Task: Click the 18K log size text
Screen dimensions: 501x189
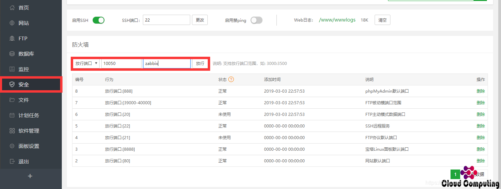Action: pyautogui.click(x=364, y=20)
